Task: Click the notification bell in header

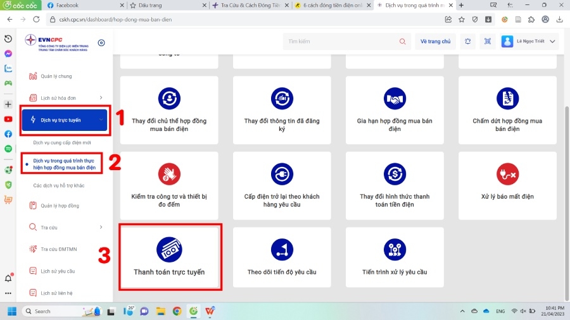Action: [468, 41]
